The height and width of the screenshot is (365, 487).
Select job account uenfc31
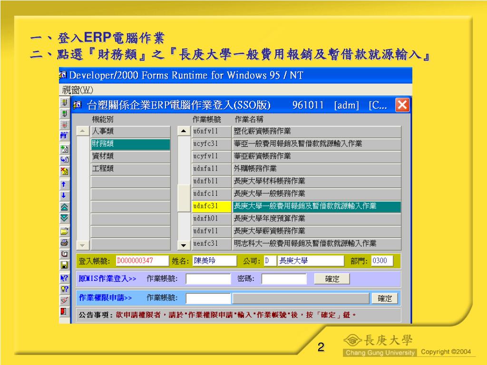[x=212, y=243]
